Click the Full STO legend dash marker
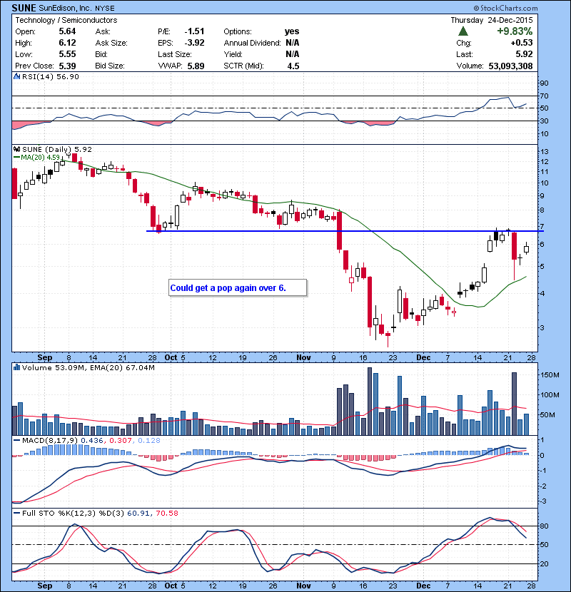The image size is (571, 592). (16, 513)
